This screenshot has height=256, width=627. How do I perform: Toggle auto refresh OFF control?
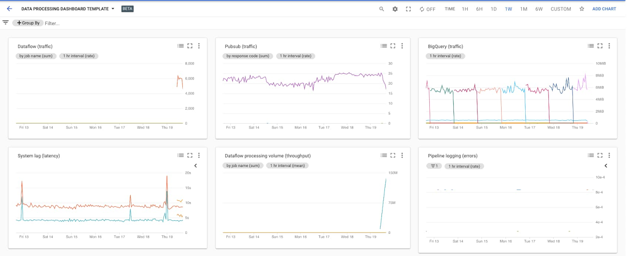[x=427, y=9]
